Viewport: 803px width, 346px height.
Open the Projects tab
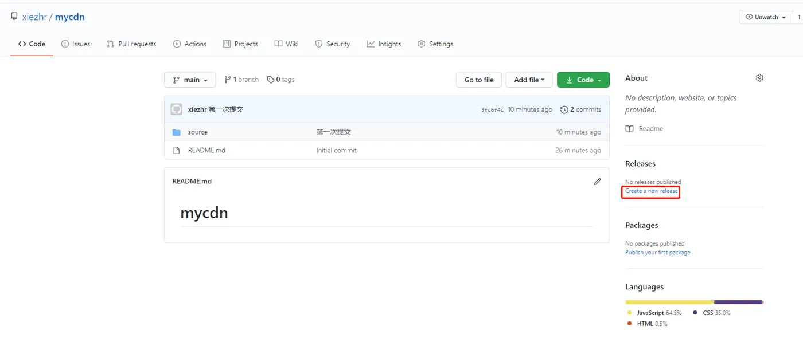[240, 44]
